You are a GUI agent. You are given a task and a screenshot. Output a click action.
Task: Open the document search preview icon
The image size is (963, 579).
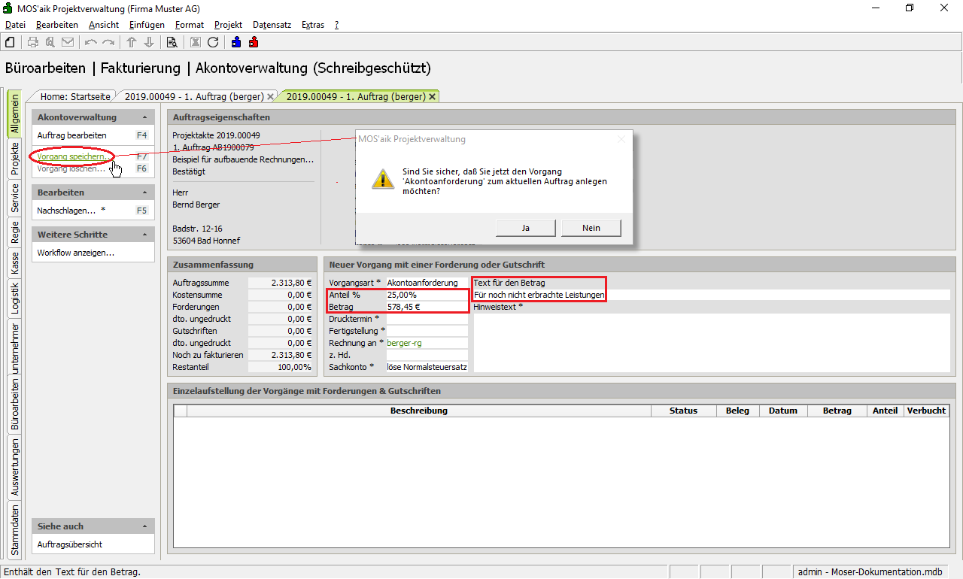pyautogui.click(x=172, y=42)
